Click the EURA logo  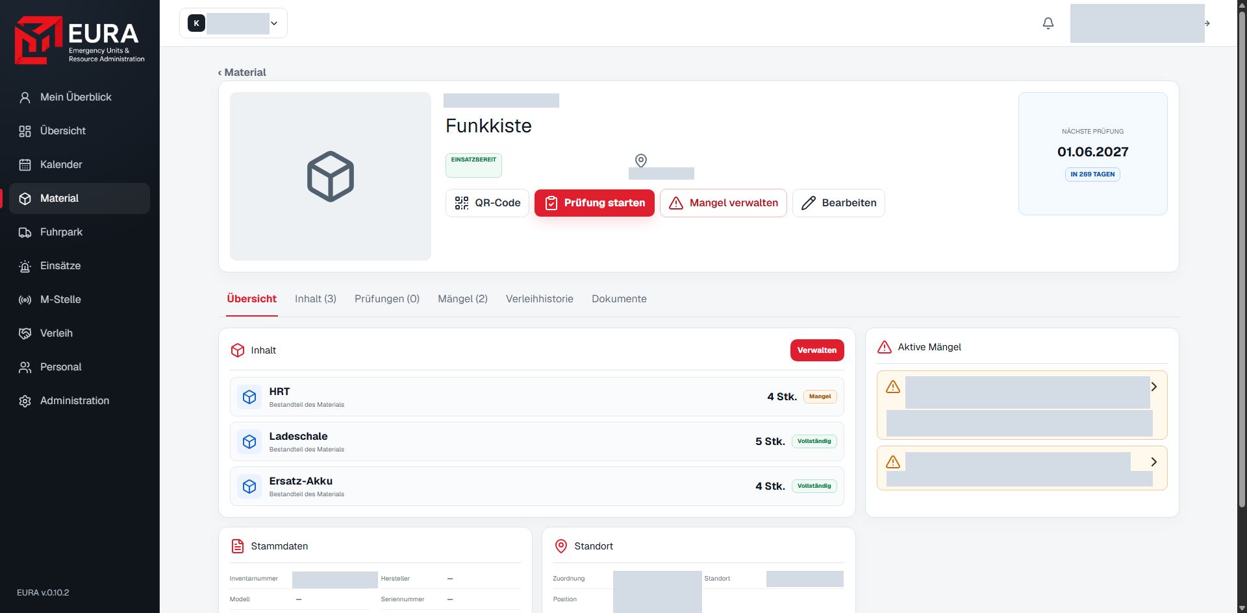[x=79, y=40]
